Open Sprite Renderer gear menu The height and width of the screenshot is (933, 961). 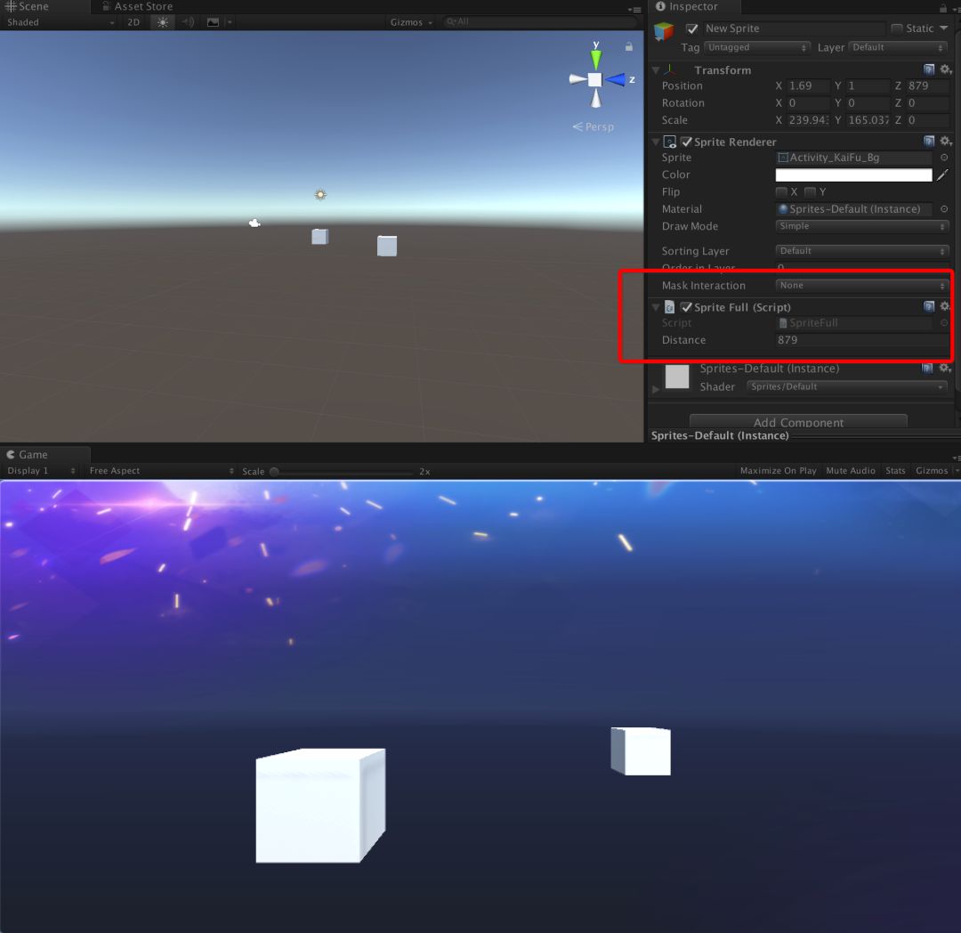point(946,141)
